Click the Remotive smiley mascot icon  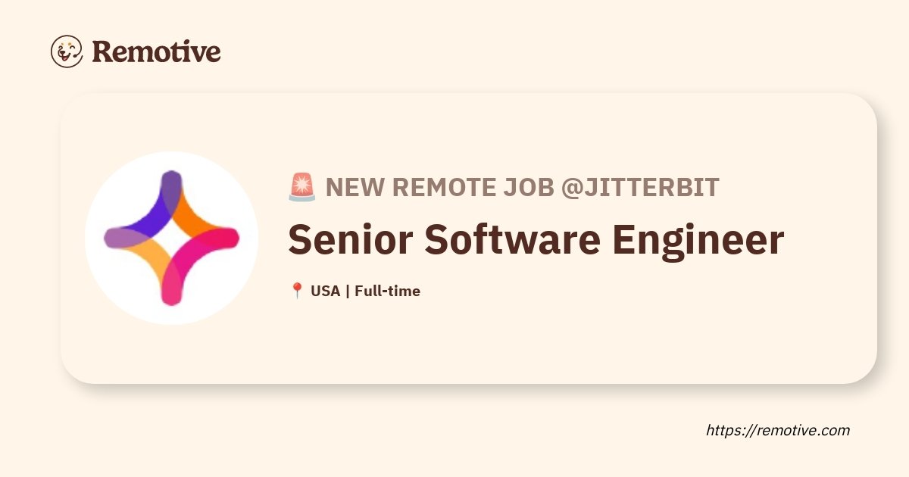pyautogui.click(x=67, y=51)
